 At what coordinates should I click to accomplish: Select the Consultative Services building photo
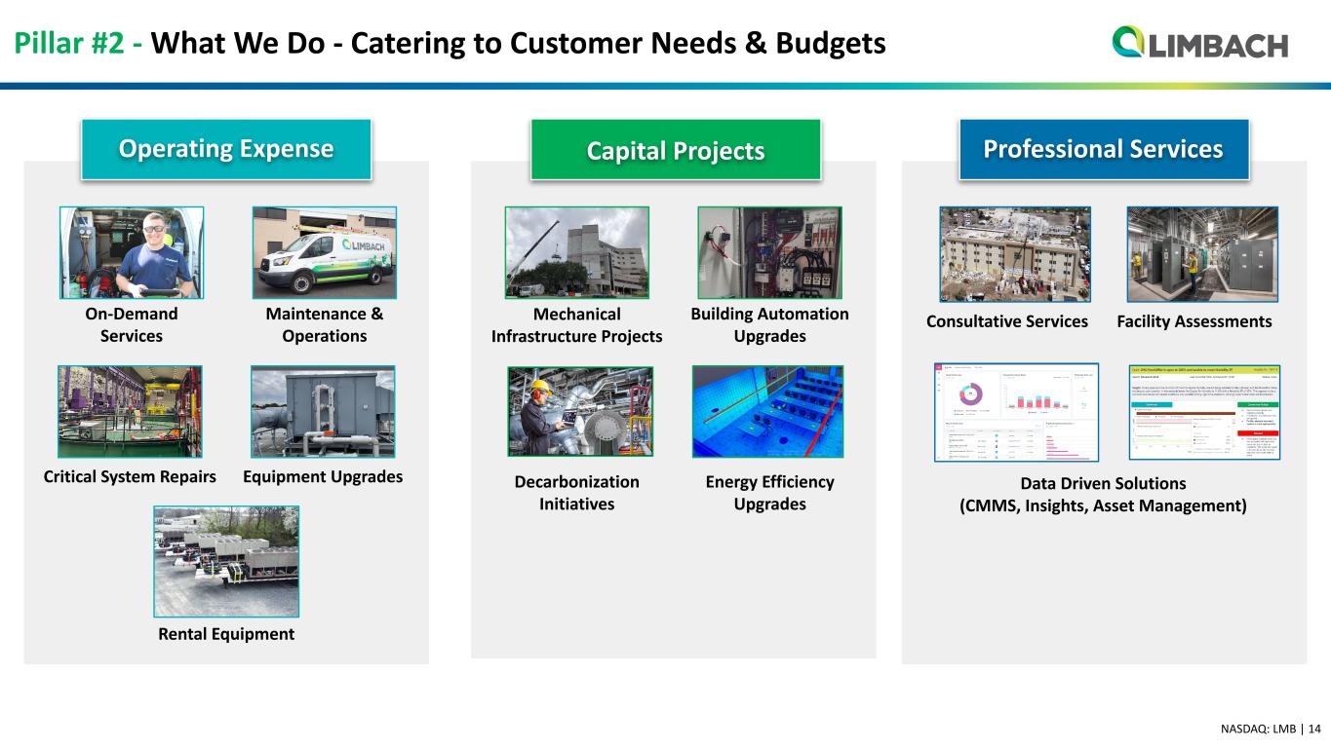click(1014, 254)
